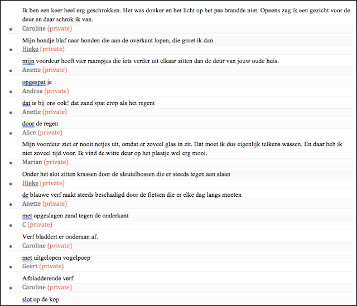Click the message 'met opgeslagen zand tegen de onderkant'

[75, 216]
